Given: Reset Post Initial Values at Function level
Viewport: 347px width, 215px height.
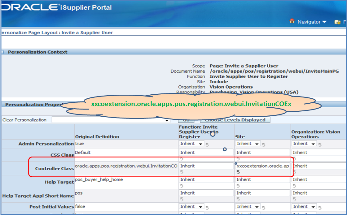Looking at the screenshot, I should coord(207,208).
